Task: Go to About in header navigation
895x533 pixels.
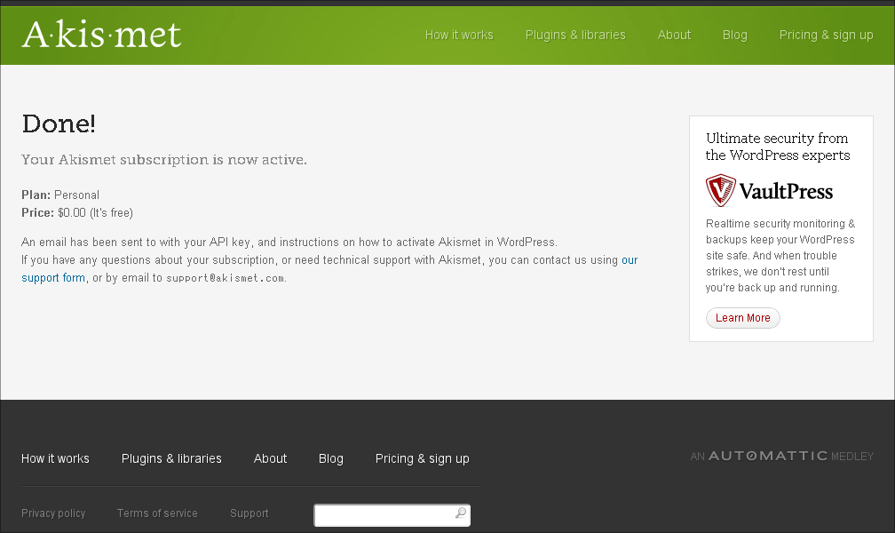Action: (674, 35)
